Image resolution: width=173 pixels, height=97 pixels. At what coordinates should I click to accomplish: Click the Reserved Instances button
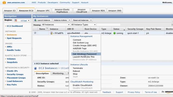(81, 20)
